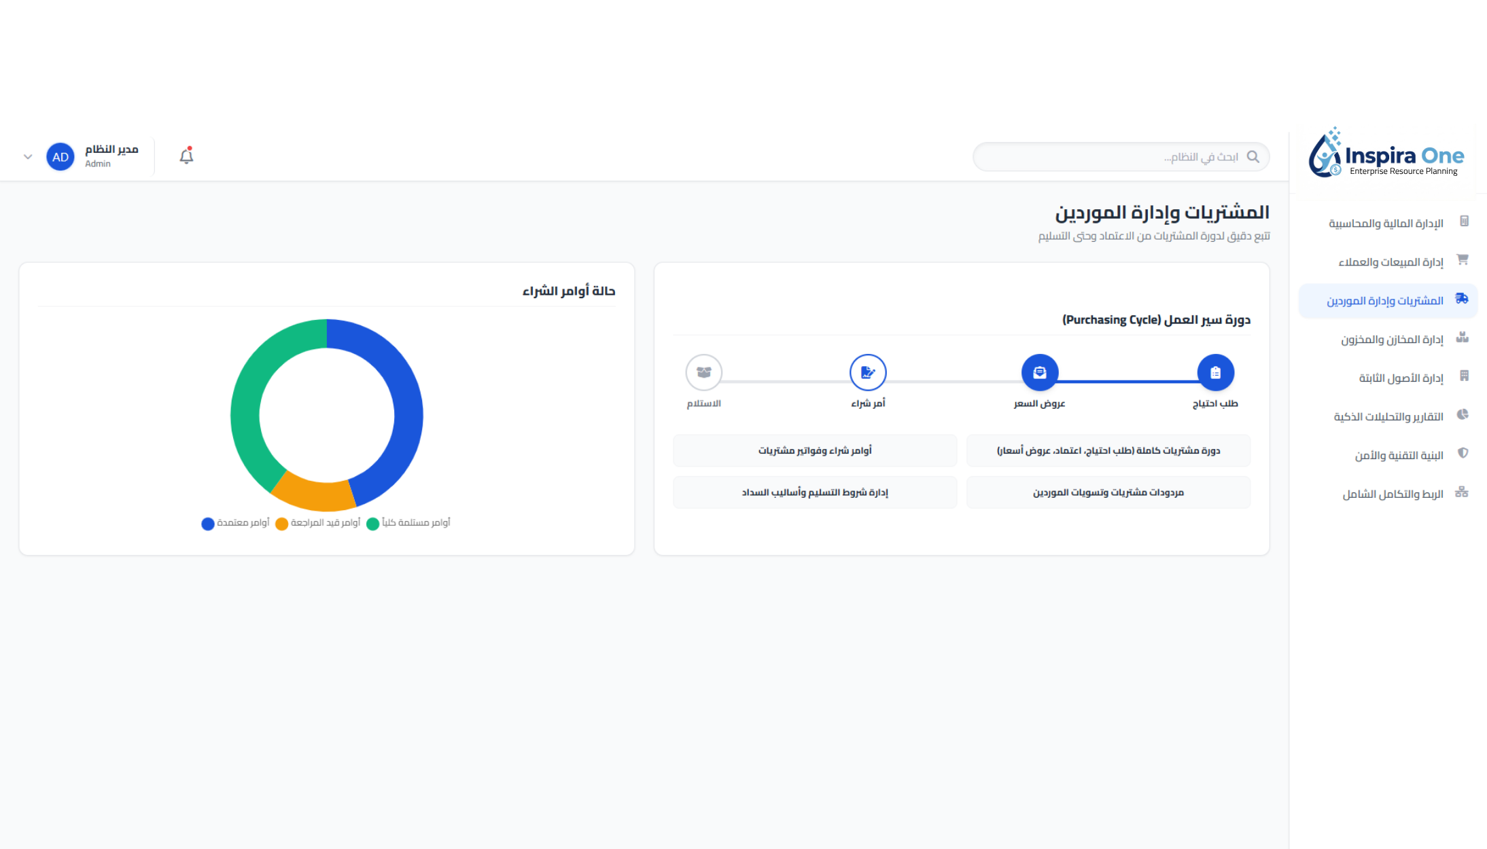The image size is (1487, 849).
Task: Select the أمر شراء step circle
Action: [868, 372]
